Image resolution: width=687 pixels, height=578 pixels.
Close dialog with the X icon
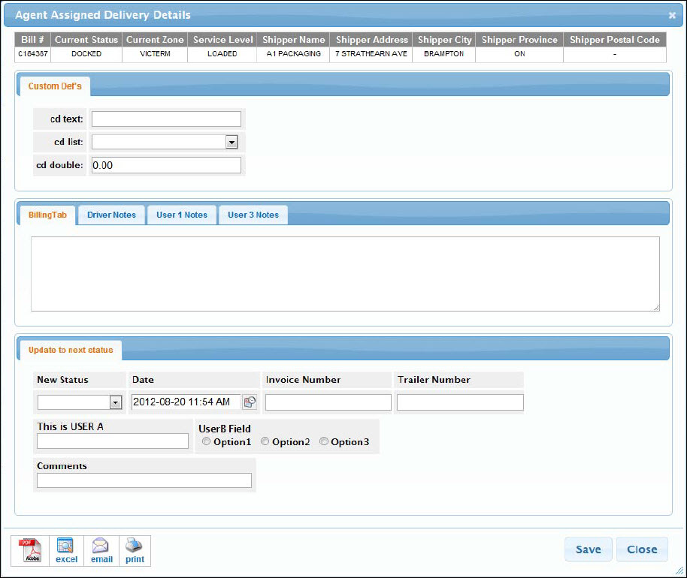672,15
